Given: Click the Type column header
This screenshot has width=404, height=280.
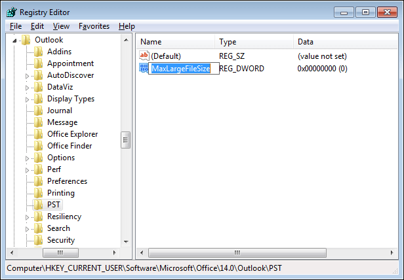Looking at the screenshot, I should pos(254,42).
